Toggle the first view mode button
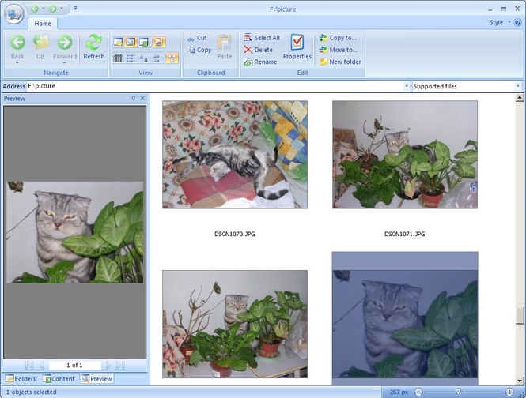 point(118,42)
